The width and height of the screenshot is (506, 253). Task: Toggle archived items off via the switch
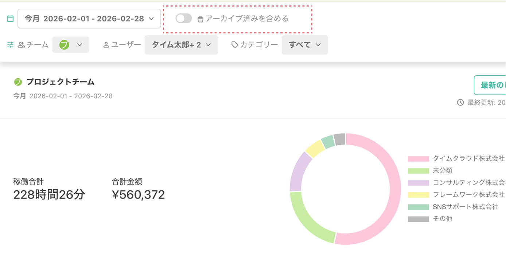pyautogui.click(x=183, y=18)
